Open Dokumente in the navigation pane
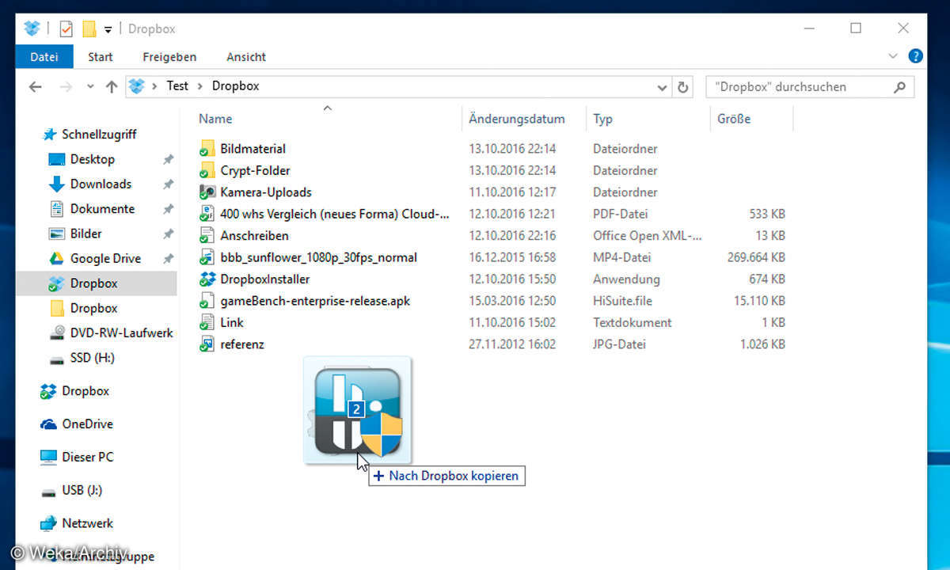950x570 pixels. [x=102, y=209]
